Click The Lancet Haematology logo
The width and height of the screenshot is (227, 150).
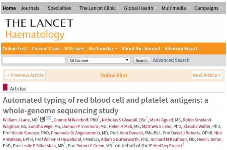[x=39, y=29]
